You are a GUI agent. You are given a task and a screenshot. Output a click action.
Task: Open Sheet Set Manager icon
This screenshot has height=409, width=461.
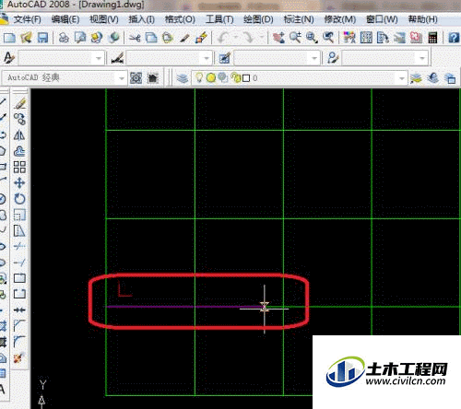click(x=399, y=38)
